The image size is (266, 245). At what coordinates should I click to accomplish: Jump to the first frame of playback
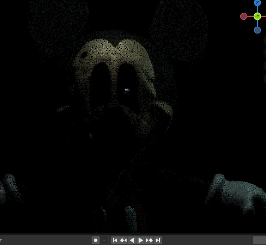coord(115,240)
